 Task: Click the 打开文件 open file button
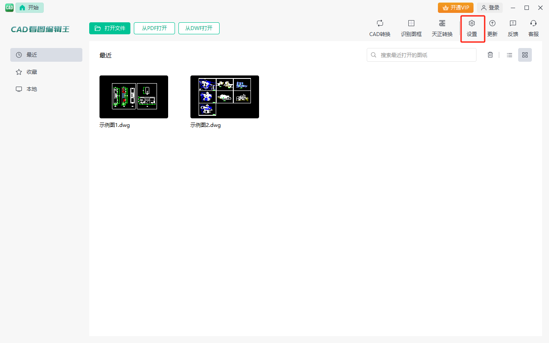[110, 28]
